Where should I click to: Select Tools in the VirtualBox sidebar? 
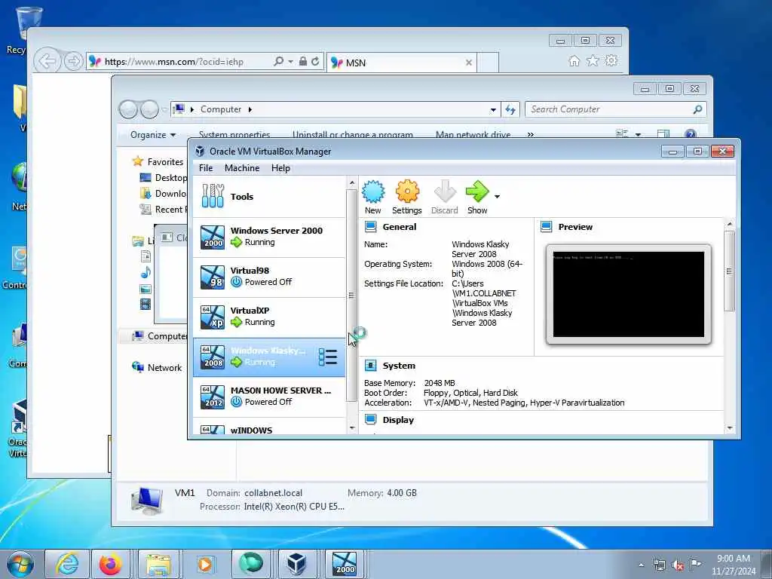coord(269,197)
